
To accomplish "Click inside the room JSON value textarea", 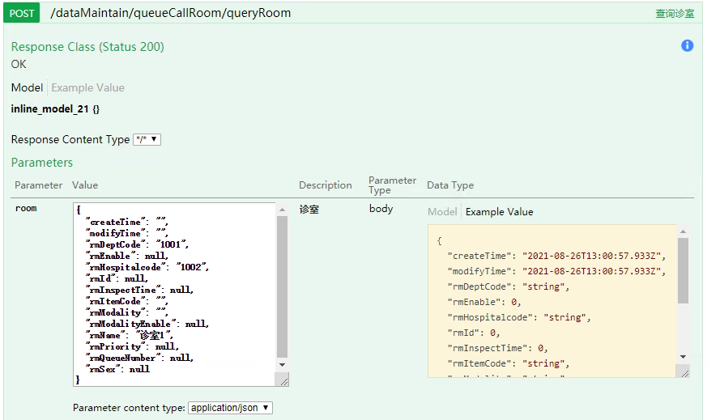I will [x=174, y=294].
